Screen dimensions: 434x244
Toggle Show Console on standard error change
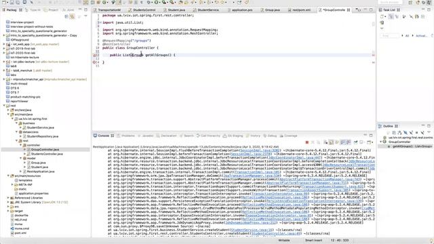(x=349, y=142)
